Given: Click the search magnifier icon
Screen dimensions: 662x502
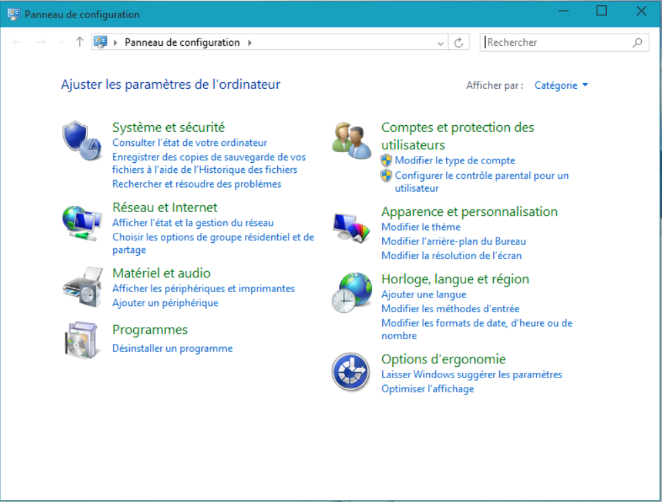Looking at the screenshot, I should pyautogui.click(x=638, y=42).
